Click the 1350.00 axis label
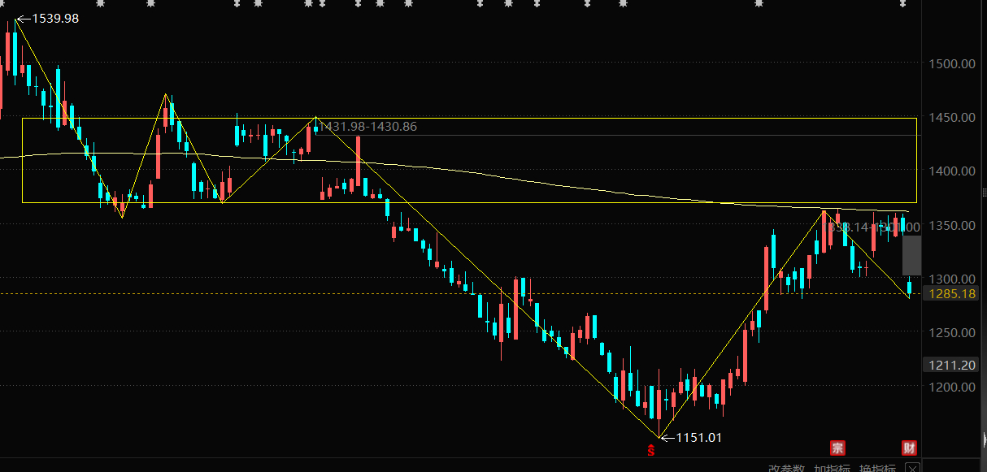The height and width of the screenshot is (472, 987). pos(951,225)
